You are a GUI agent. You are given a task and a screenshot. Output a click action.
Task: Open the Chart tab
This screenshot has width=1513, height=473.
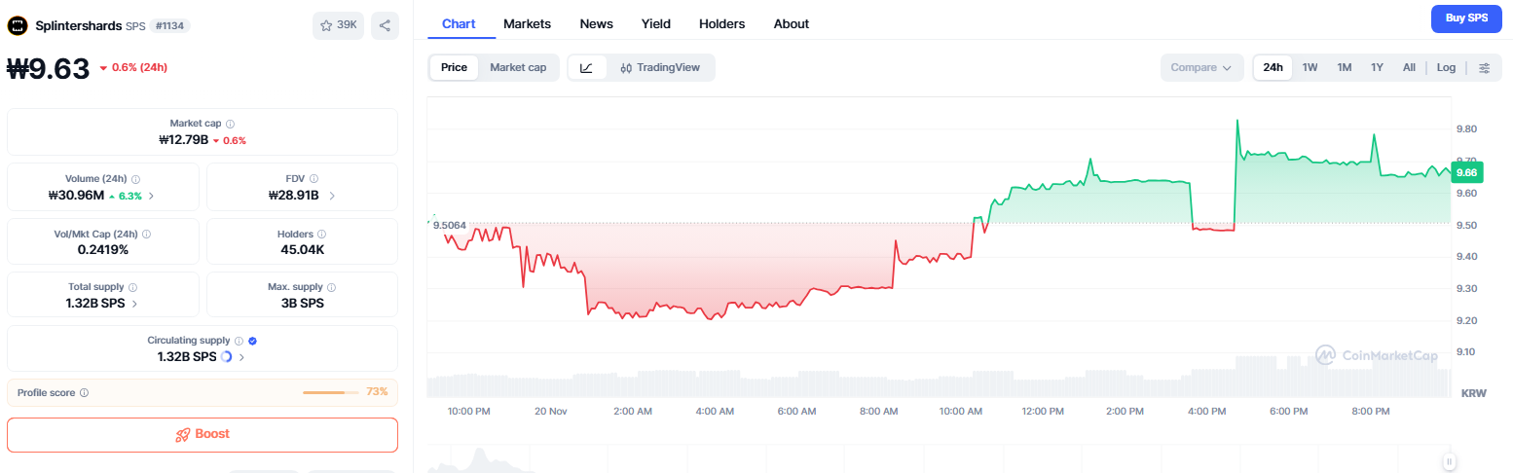pos(459,23)
